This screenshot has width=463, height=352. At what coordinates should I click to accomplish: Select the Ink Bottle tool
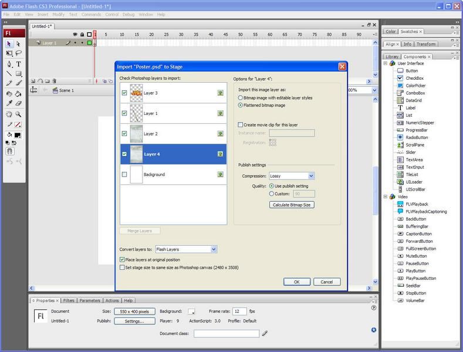pyautogui.click(x=9, y=94)
